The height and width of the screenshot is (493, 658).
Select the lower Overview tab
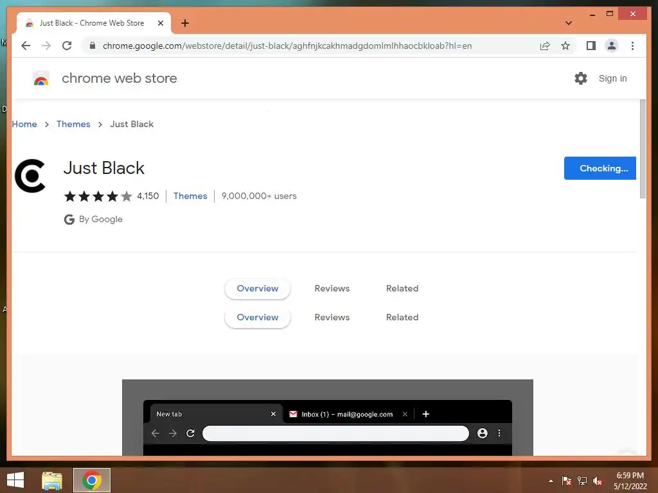click(x=257, y=317)
